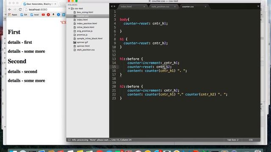The width and height of the screenshot is (271, 152).
Task: Click 'h1::before' selector on line 13
Action: coord(130,59)
